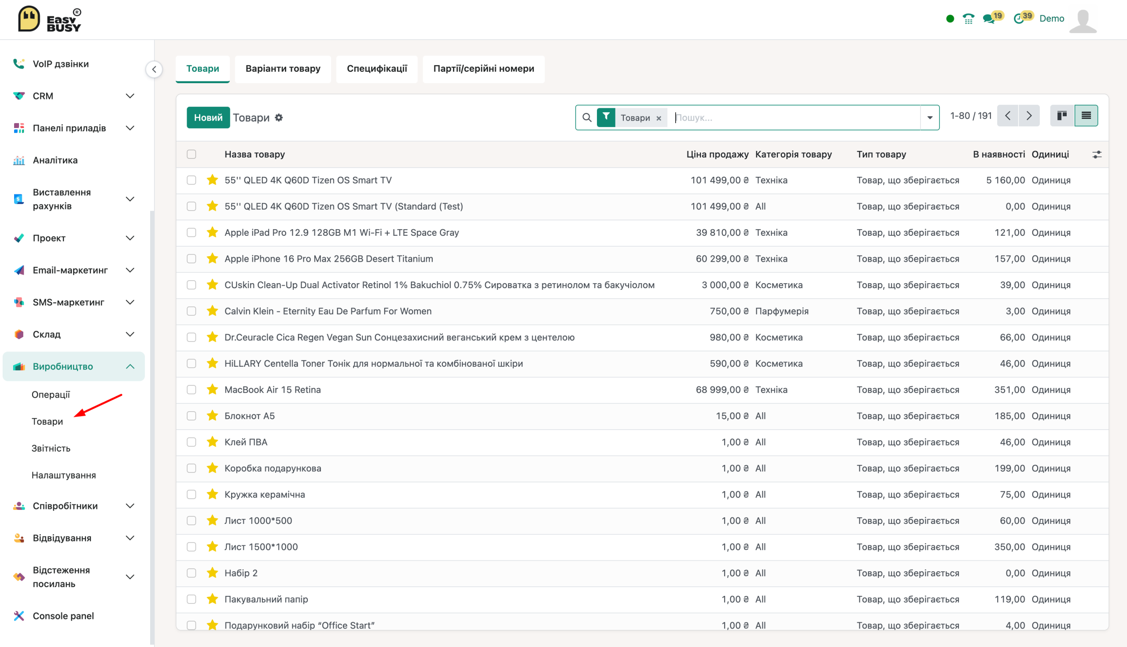Expand the CRM sidebar menu

(x=74, y=96)
